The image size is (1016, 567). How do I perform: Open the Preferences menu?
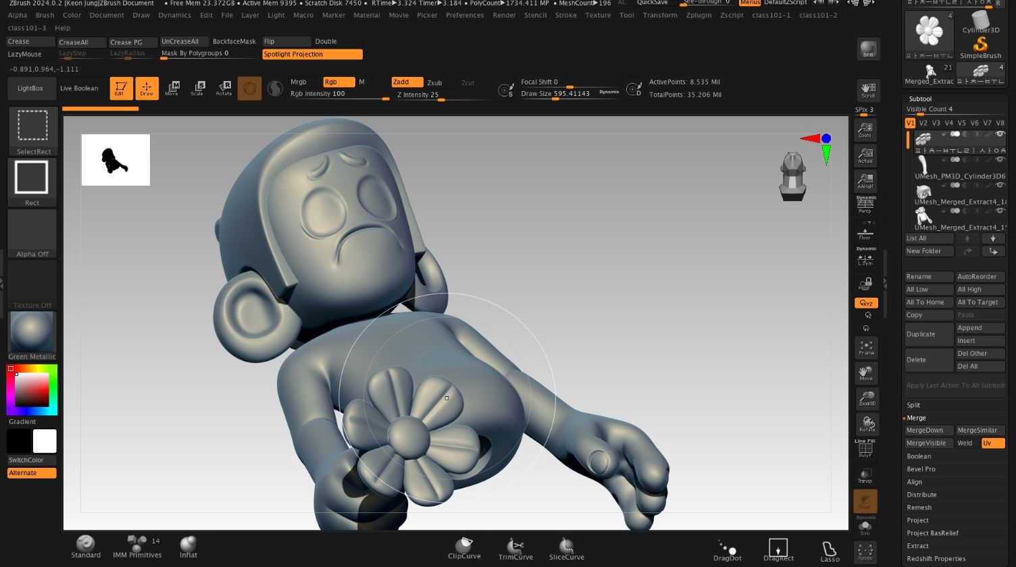click(x=465, y=15)
